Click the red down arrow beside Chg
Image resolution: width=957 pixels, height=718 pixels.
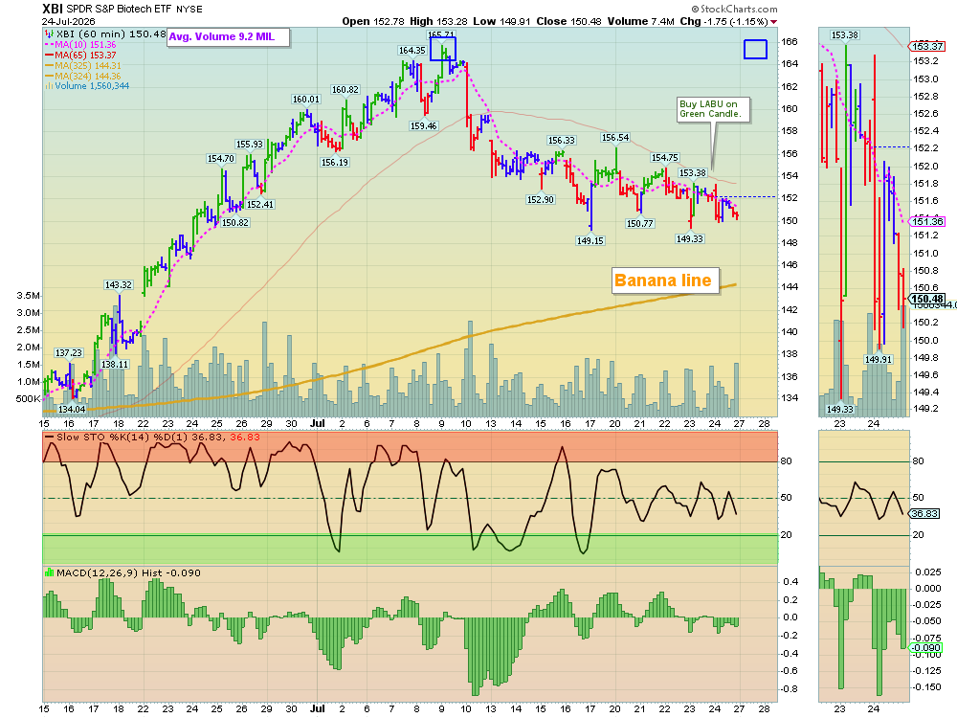click(x=774, y=22)
